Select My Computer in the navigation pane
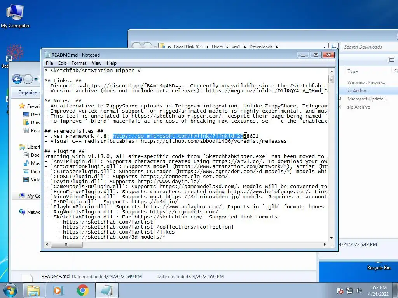This screenshot has width=398, height=298. 30,196
